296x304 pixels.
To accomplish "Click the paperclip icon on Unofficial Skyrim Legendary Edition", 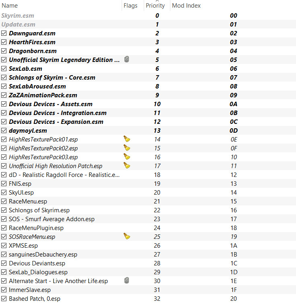I will [x=127, y=60].
